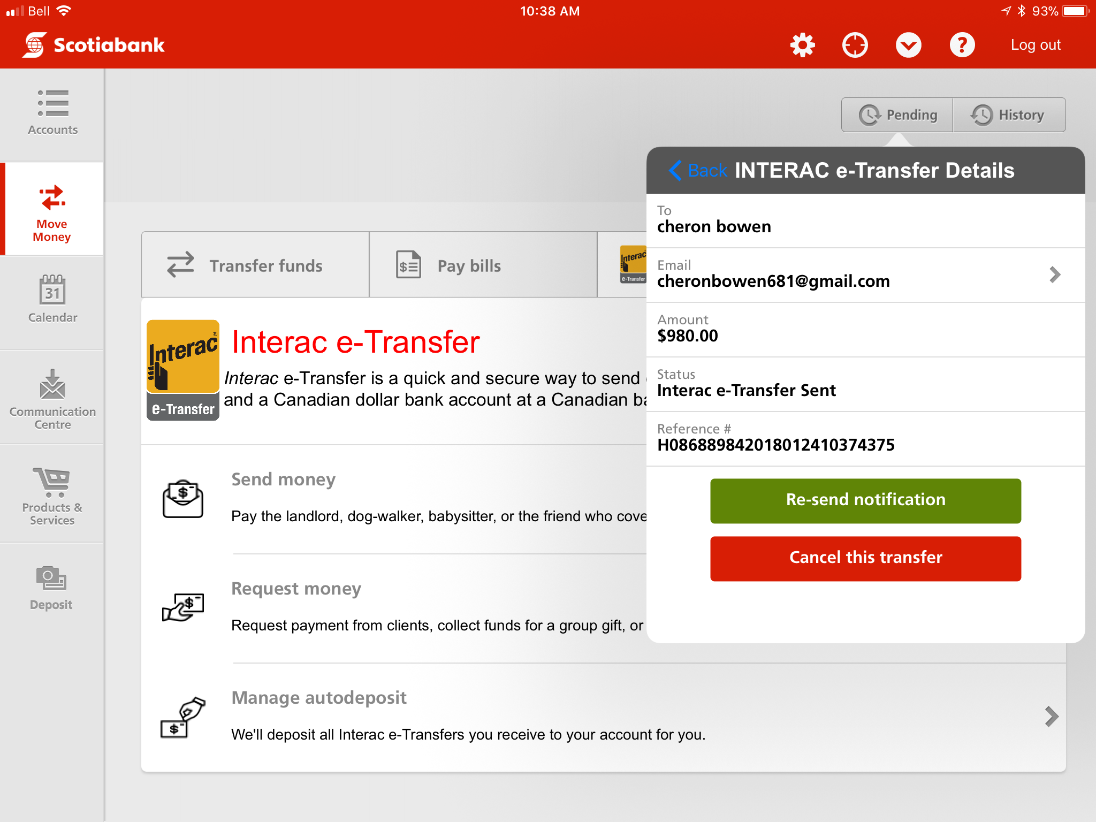
Task: Log out of Scotiabank
Action: (x=1036, y=45)
